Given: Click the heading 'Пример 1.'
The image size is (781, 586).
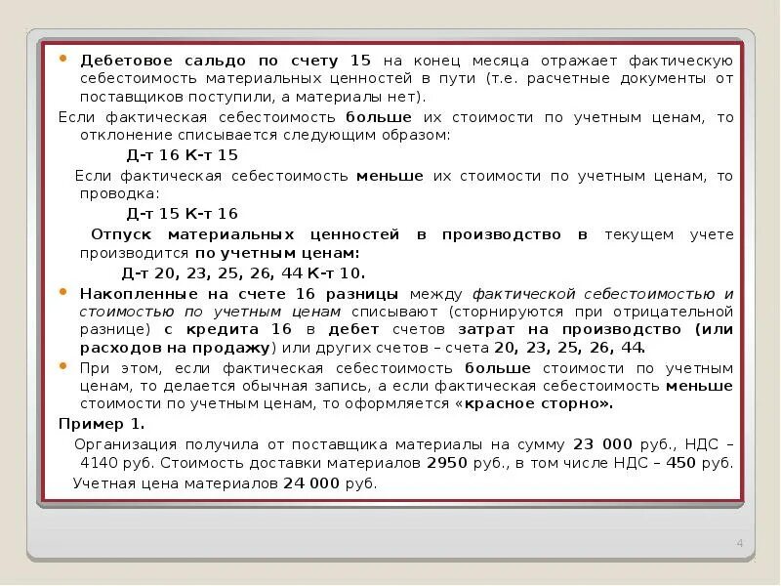Looking at the screenshot, I should (102, 424).
